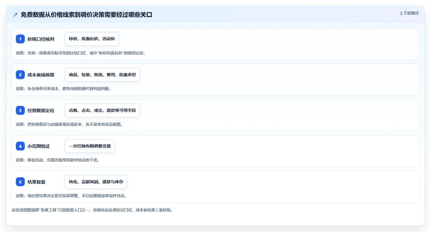Click the 访客、点击、成交、退款等可用字段 chip
Image resolution: width=431 pixels, height=232 pixels.
point(102,110)
